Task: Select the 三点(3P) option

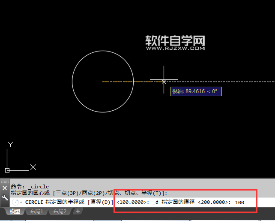Action: click(67, 193)
